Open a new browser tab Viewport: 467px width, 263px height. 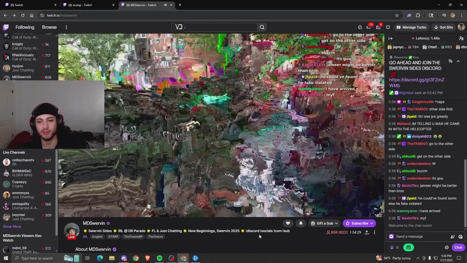pos(180,5)
